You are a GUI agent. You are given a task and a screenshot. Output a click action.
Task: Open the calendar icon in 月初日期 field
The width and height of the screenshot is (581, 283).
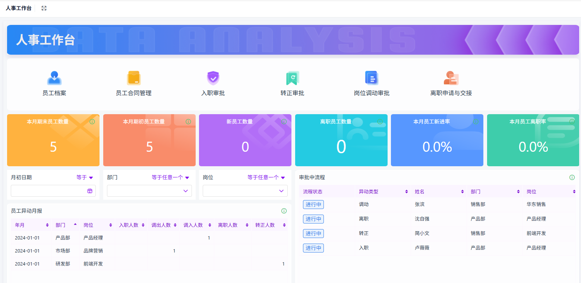point(89,190)
